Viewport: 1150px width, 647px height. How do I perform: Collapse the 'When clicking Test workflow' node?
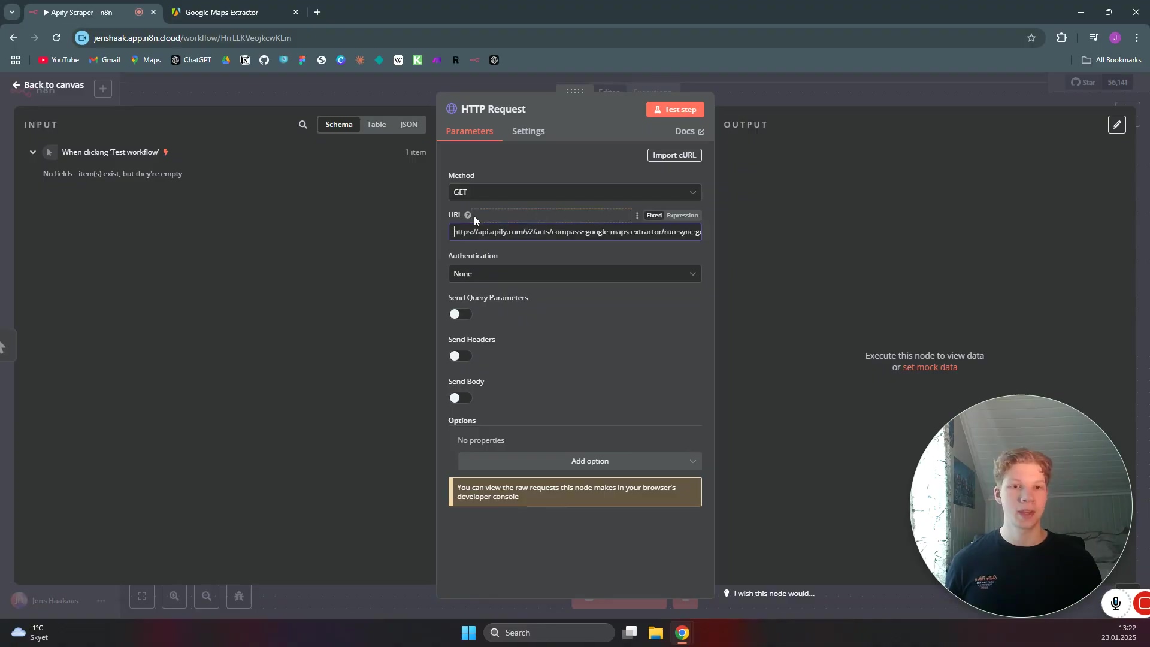(33, 152)
